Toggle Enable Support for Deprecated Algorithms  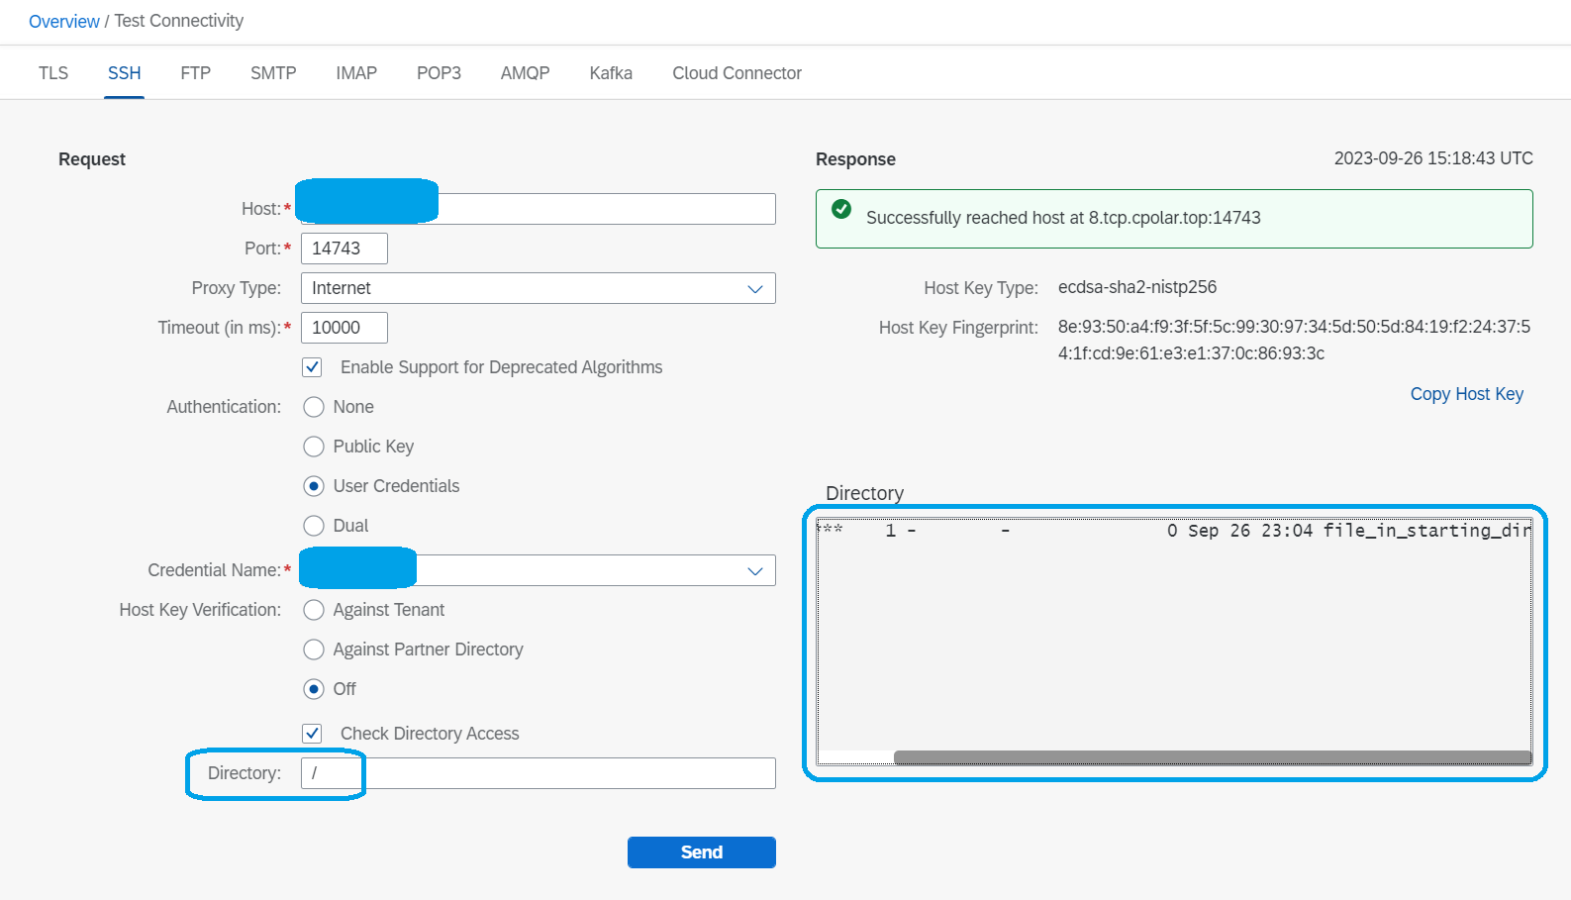click(312, 367)
